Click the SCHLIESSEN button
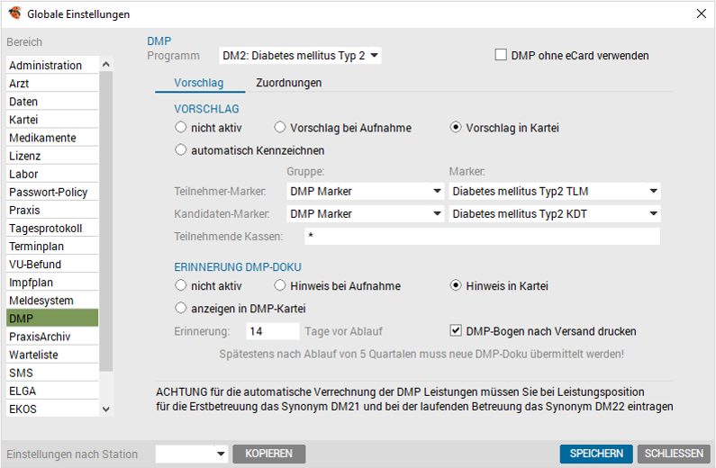716x468 pixels. 674,454
